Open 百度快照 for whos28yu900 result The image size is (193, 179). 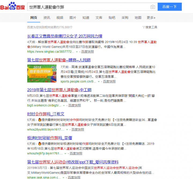coord(78,129)
